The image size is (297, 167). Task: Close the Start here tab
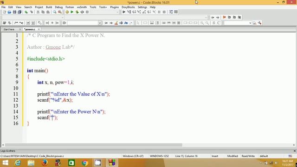[x=20, y=29]
